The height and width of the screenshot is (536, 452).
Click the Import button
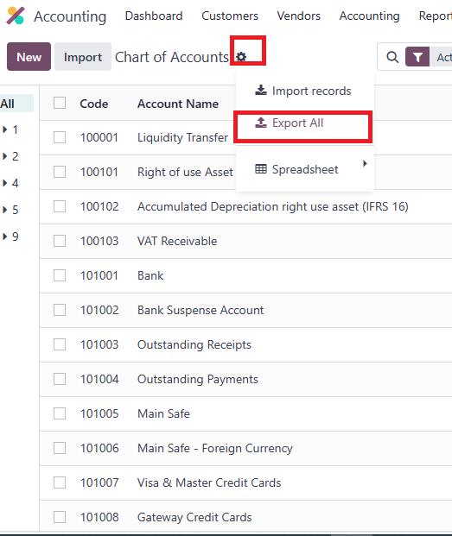[83, 57]
